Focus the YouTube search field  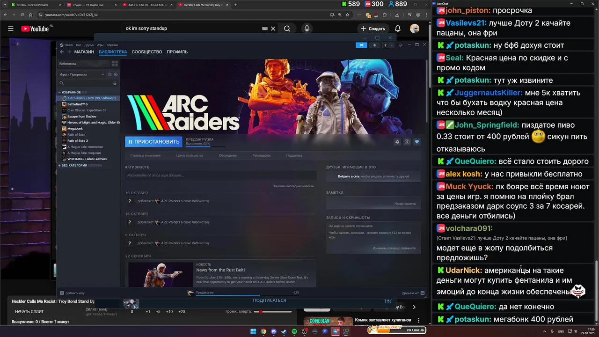pyautogui.click(x=192, y=29)
